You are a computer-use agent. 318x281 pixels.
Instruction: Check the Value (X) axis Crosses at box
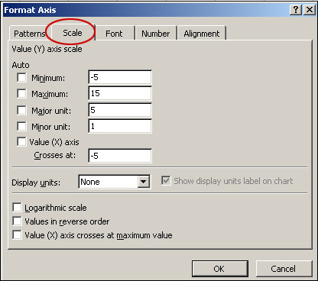point(21,141)
